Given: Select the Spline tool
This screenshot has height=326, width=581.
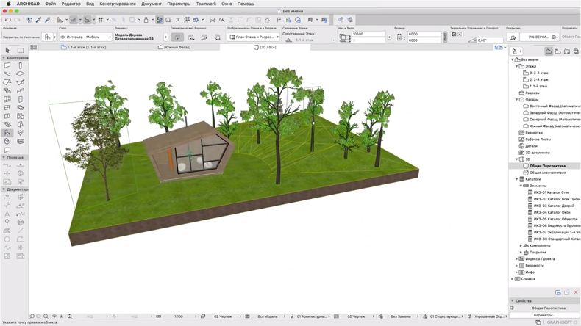Looking at the screenshot, I should point(7,247).
